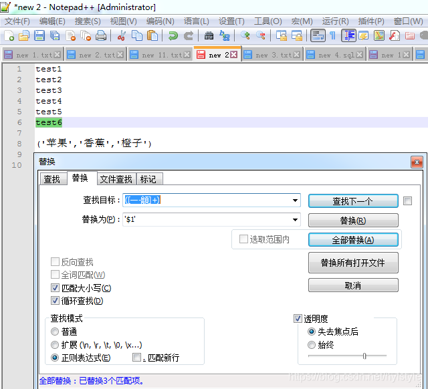428x389 pixels.
Task: Switch to the 文件查找 tab
Action: (x=116, y=179)
